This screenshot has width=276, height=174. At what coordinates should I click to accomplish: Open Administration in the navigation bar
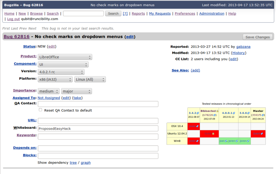point(212,13)
